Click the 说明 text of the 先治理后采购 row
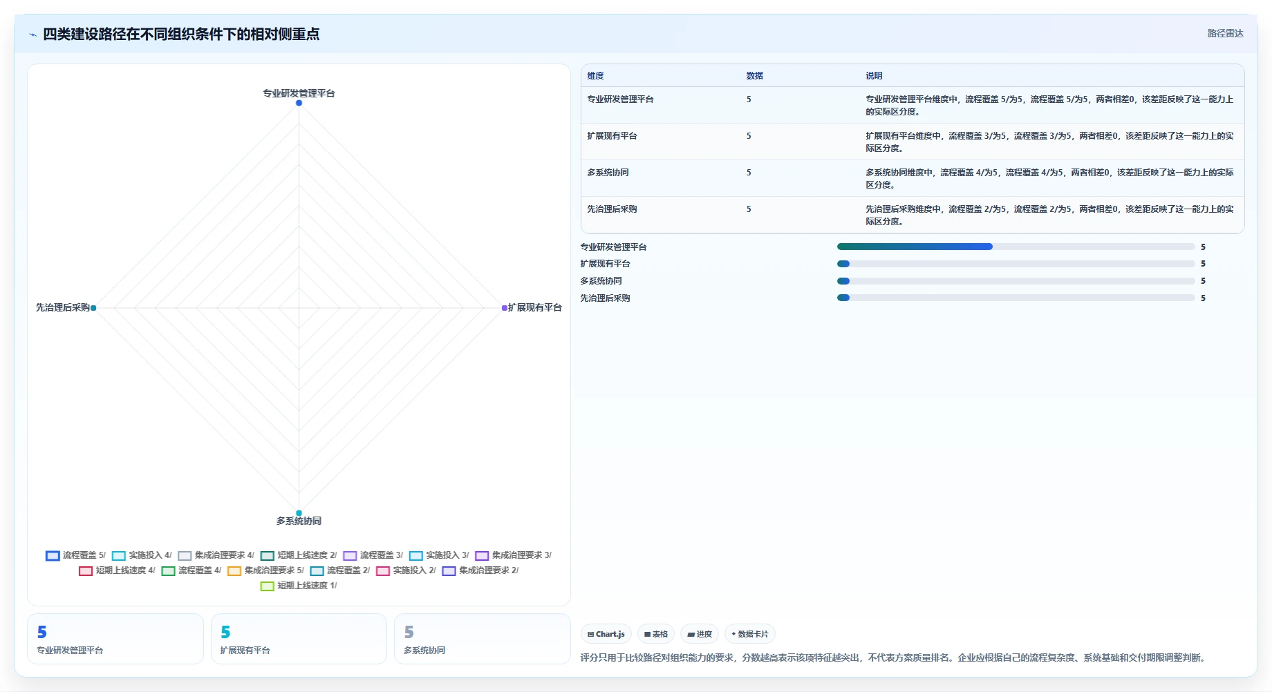The height and width of the screenshot is (692, 1272). tap(1049, 215)
